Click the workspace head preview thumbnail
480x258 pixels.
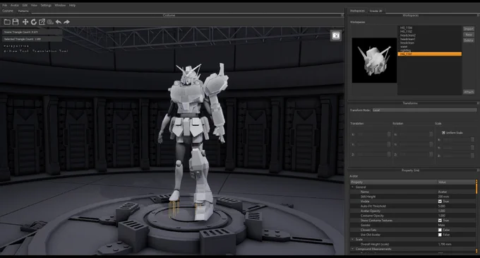pyautogui.click(x=374, y=60)
